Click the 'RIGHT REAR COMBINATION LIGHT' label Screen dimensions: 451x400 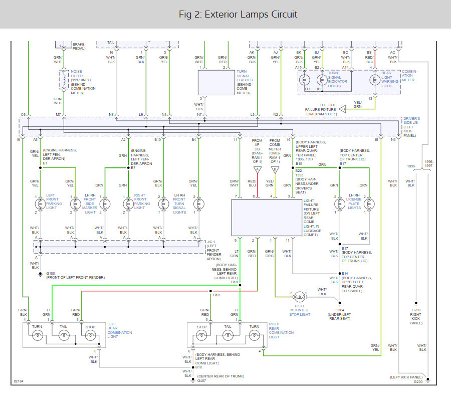point(281,330)
